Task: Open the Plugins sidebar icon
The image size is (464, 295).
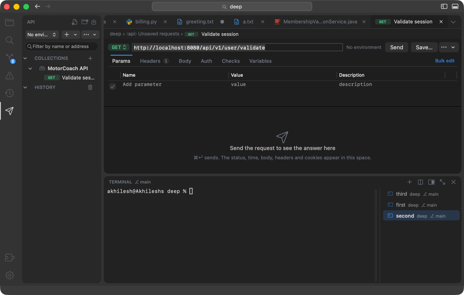Action: point(10,257)
